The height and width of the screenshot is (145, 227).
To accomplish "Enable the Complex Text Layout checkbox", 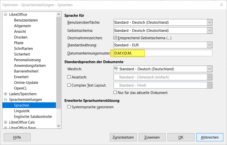I will (69, 85).
